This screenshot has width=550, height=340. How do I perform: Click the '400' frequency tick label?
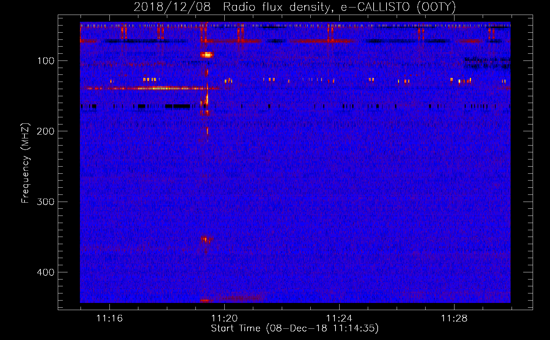(46, 272)
